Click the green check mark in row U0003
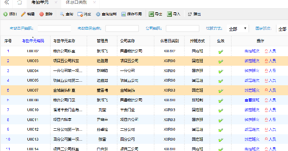 (221, 61)
